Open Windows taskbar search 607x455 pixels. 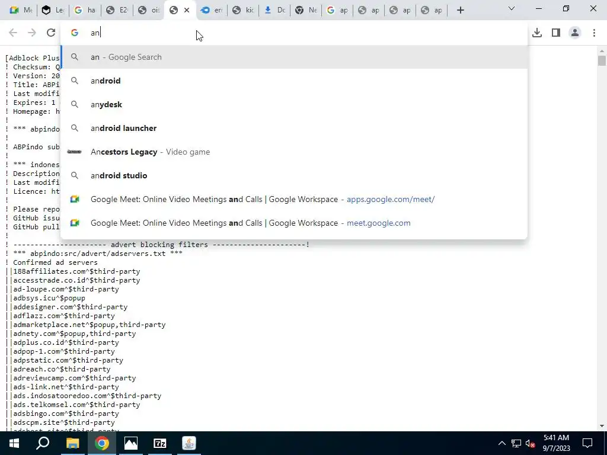tap(43, 443)
